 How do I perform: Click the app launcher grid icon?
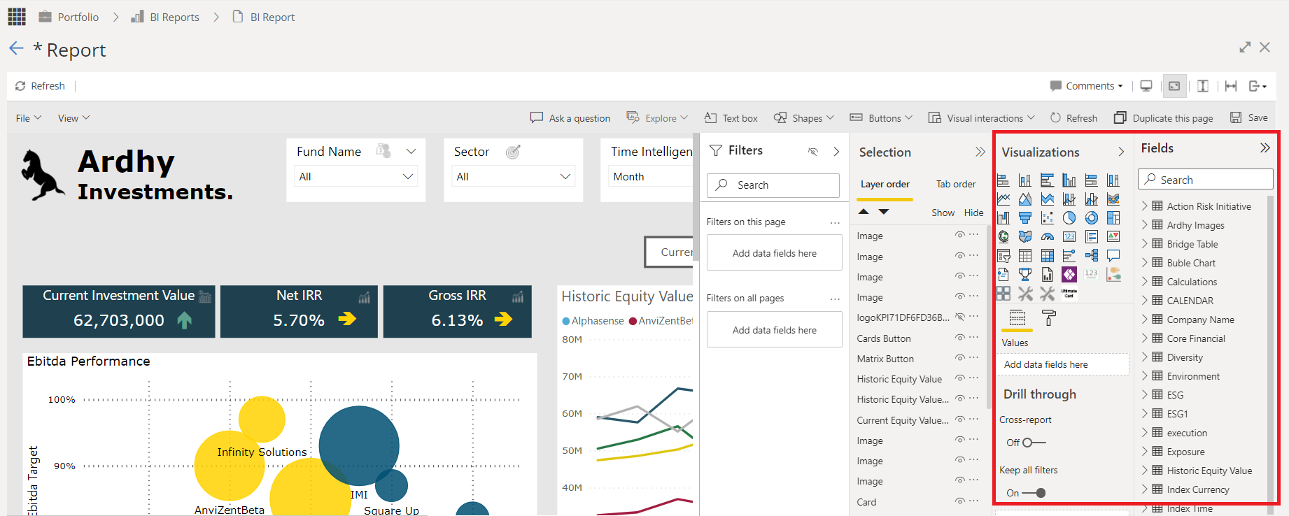(17, 16)
